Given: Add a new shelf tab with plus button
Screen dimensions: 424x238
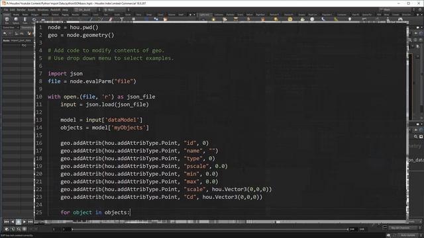Looking at the screenshot, I should [x=190, y=15].
